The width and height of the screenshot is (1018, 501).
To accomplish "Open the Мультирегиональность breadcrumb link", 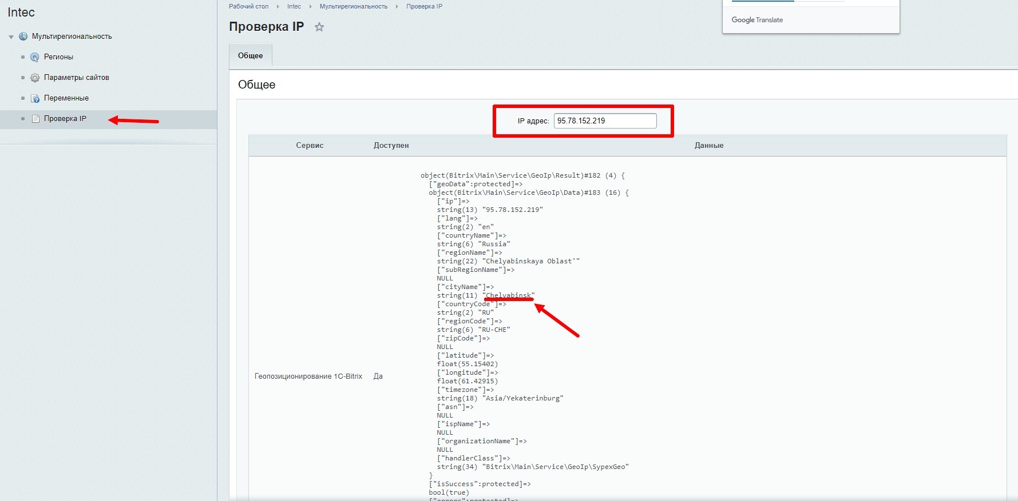I will pos(353,6).
